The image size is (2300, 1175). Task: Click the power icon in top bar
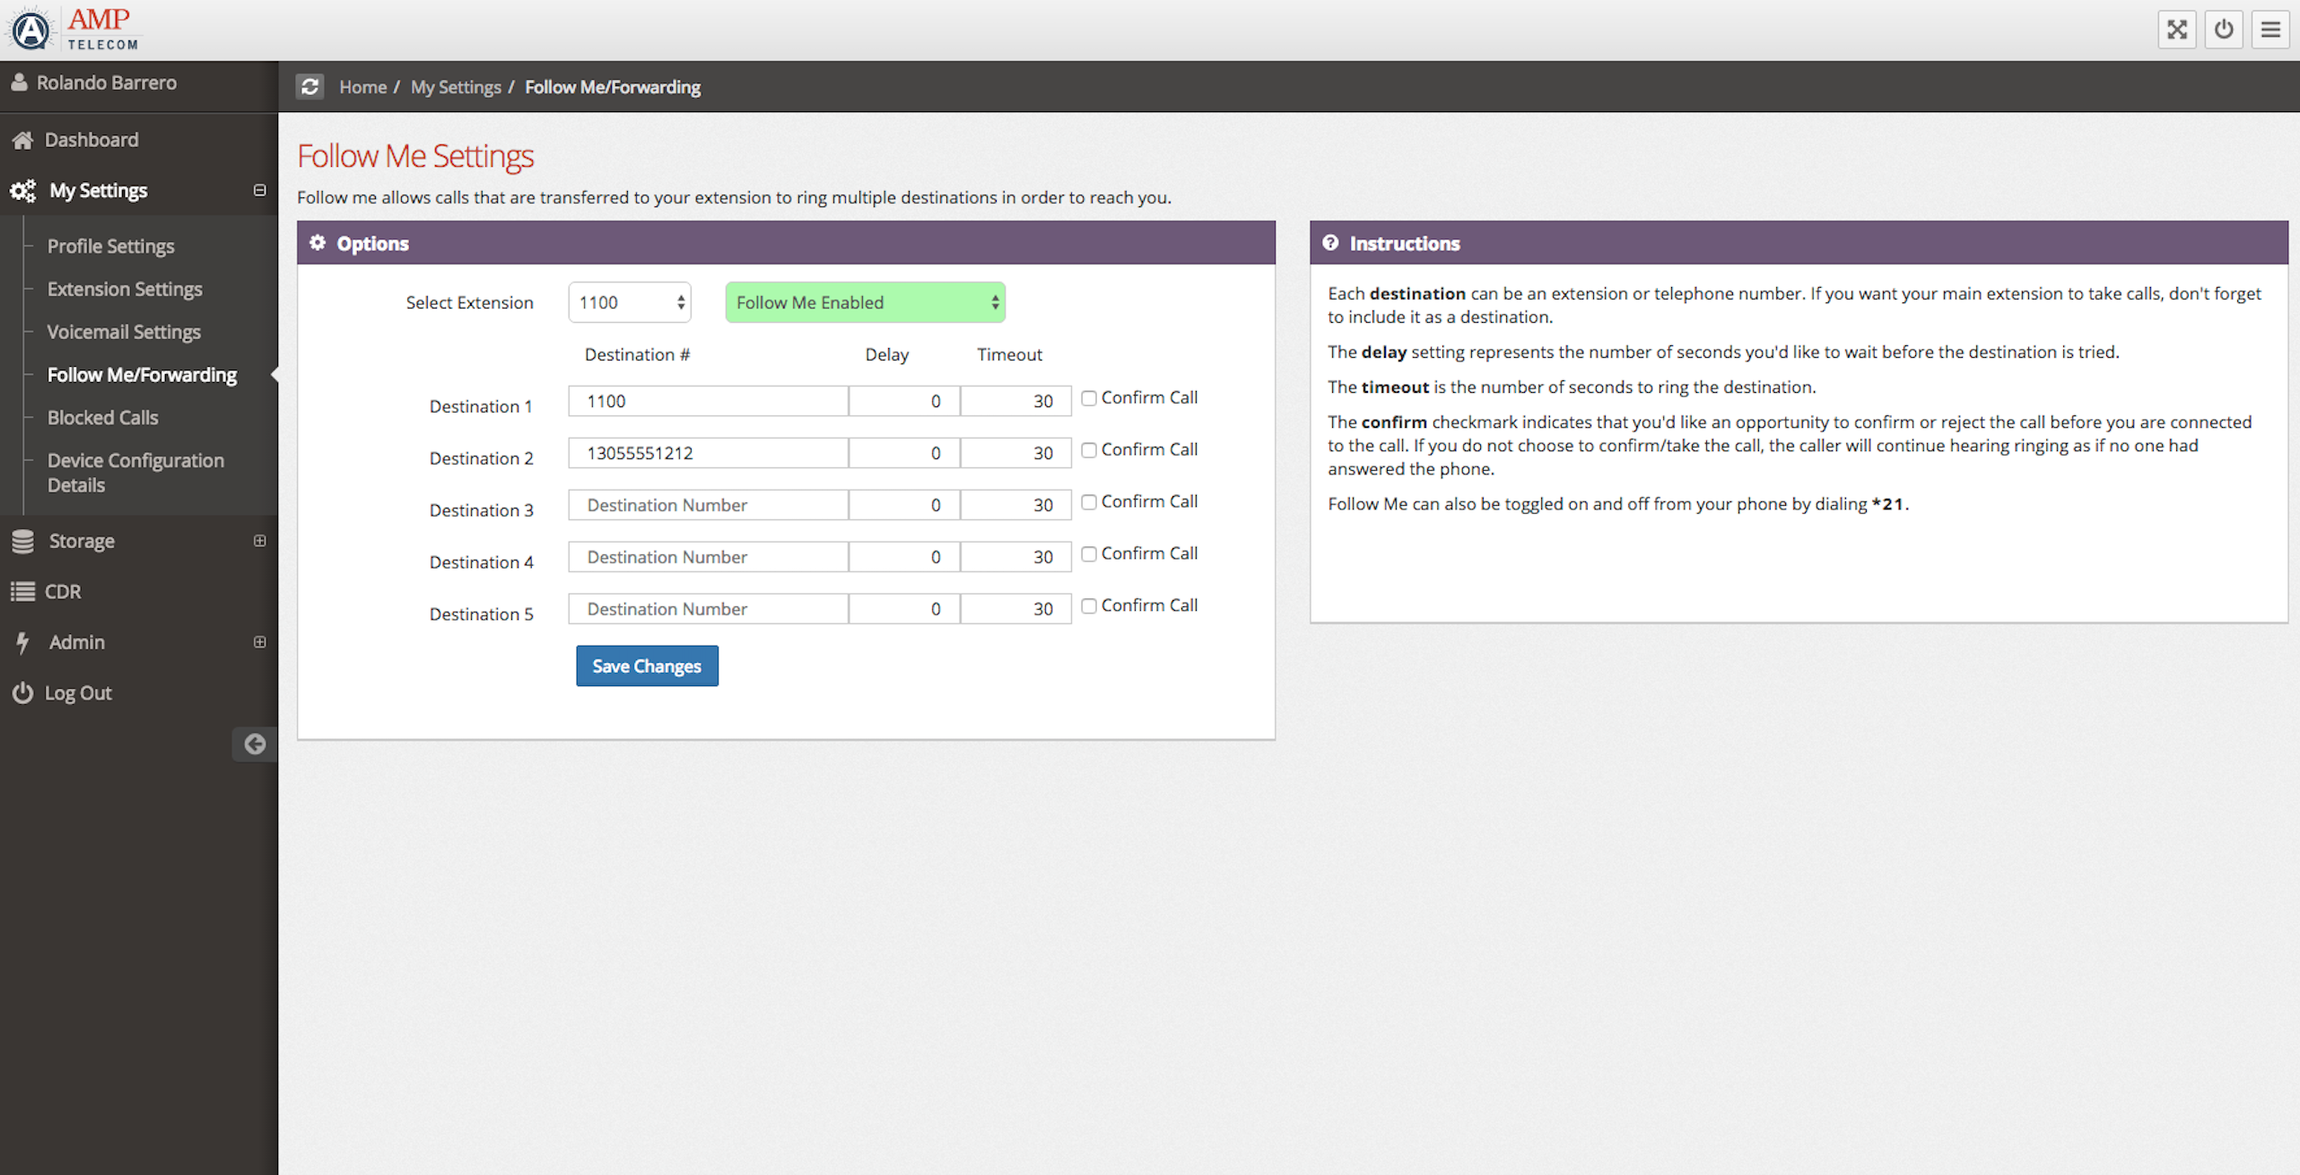(2223, 30)
